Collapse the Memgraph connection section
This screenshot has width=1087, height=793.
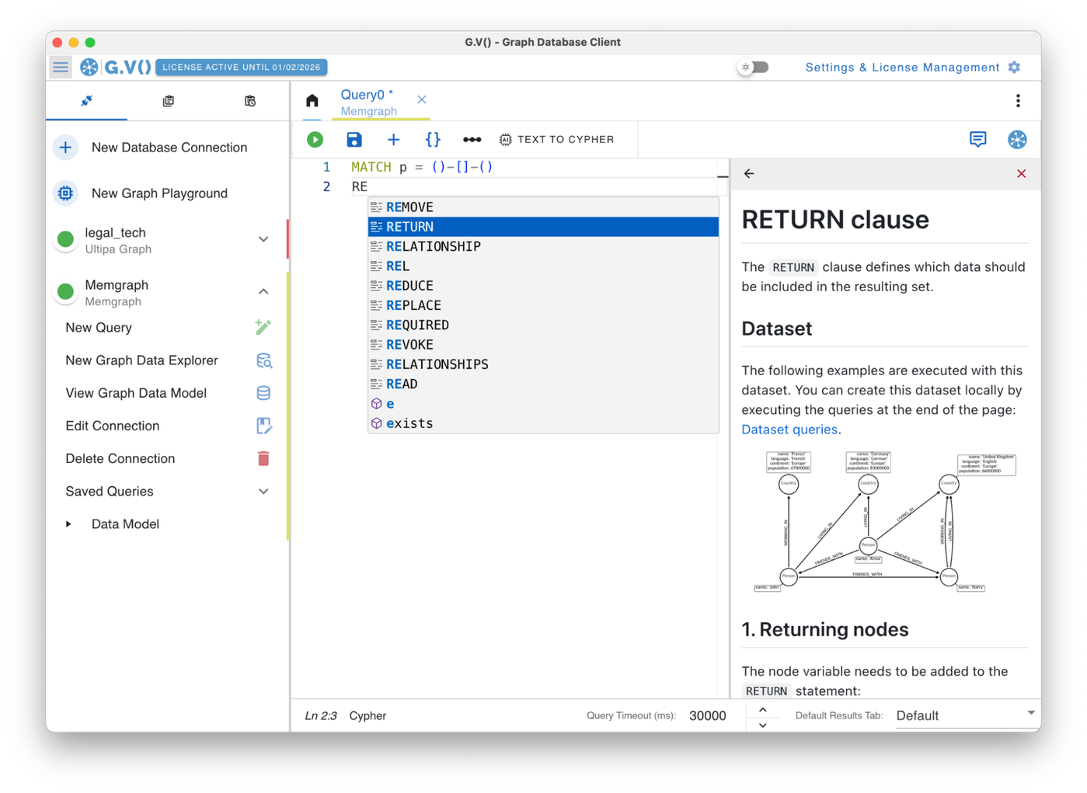pyautogui.click(x=263, y=292)
